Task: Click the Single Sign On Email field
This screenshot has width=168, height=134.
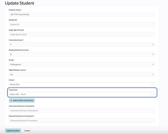Action: pos(82,34)
